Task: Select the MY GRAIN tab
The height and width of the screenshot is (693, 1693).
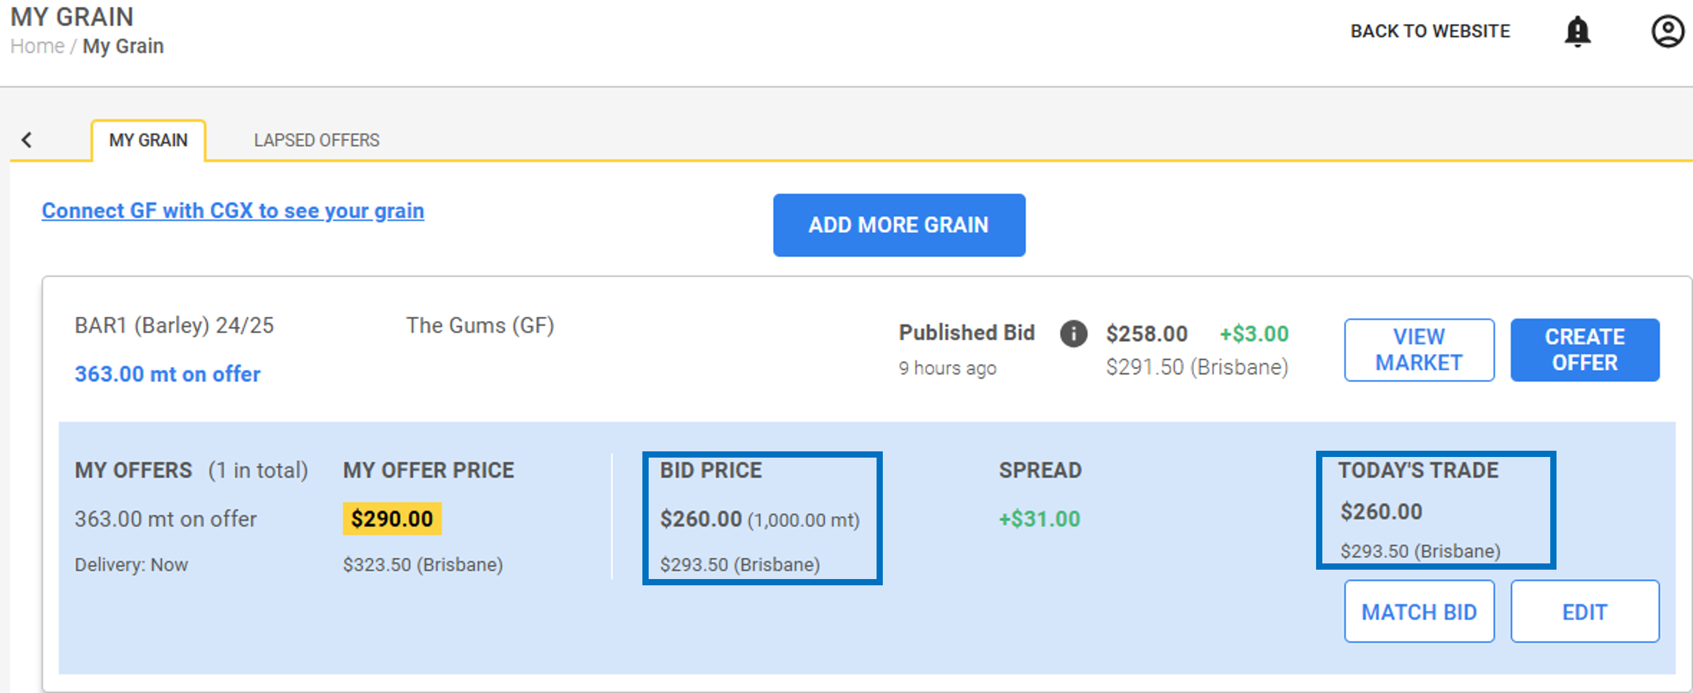Action: point(148,139)
